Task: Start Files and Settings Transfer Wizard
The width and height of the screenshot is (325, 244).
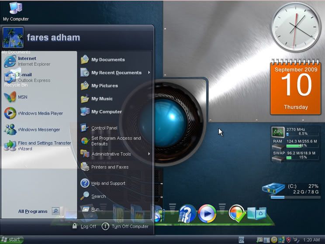Action: click(x=39, y=146)
